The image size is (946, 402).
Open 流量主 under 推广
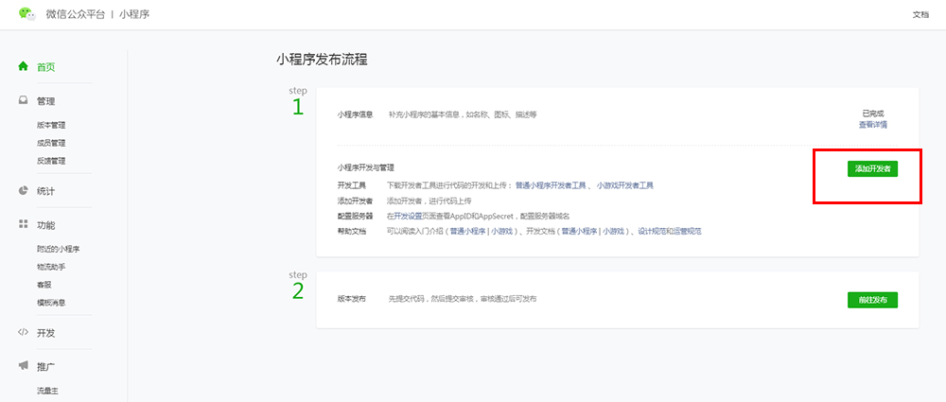(47, 390)
